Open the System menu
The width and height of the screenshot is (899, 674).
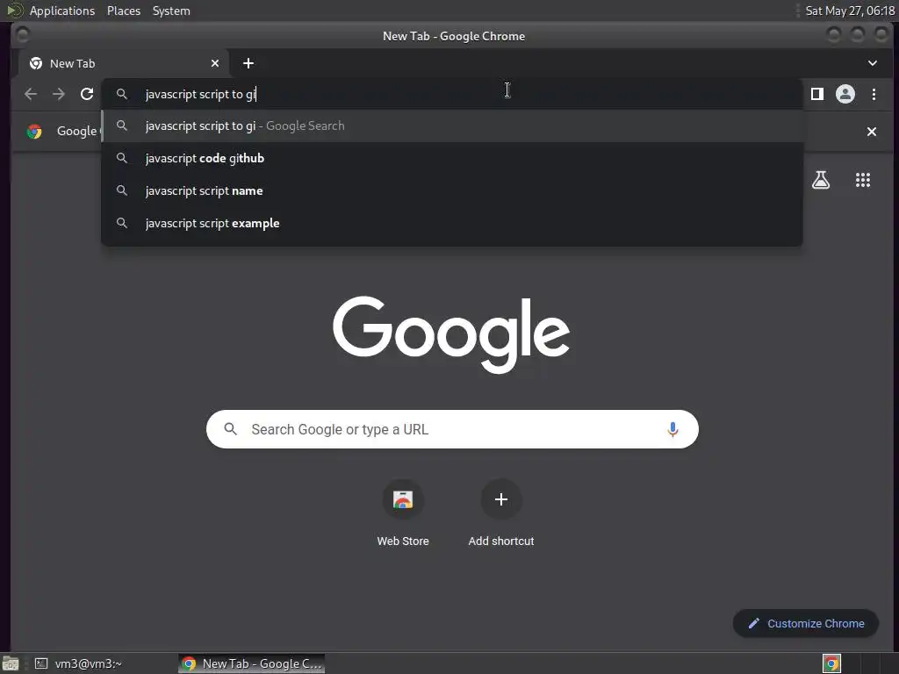tap(171, 11)
